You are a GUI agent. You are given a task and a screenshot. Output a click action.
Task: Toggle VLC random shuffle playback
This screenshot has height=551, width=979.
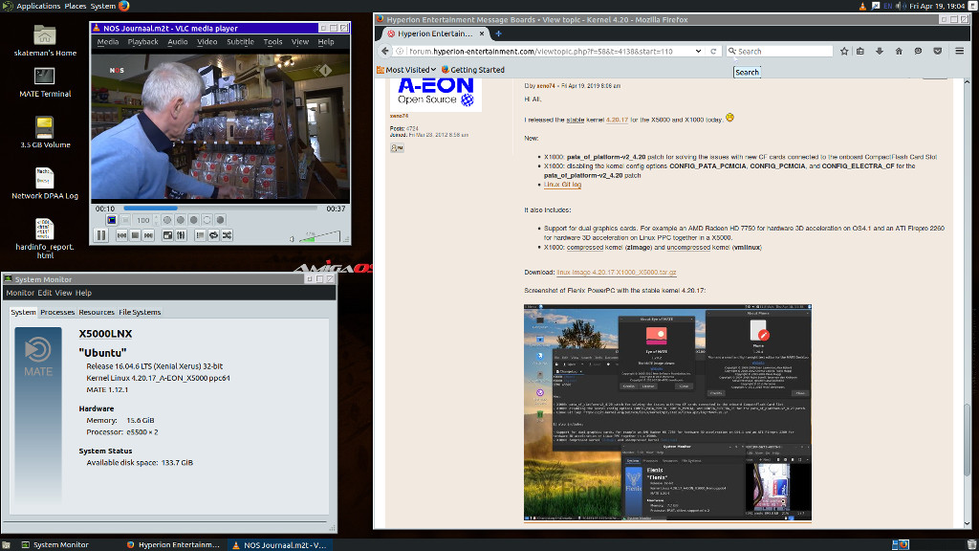[x=228, y=235]
